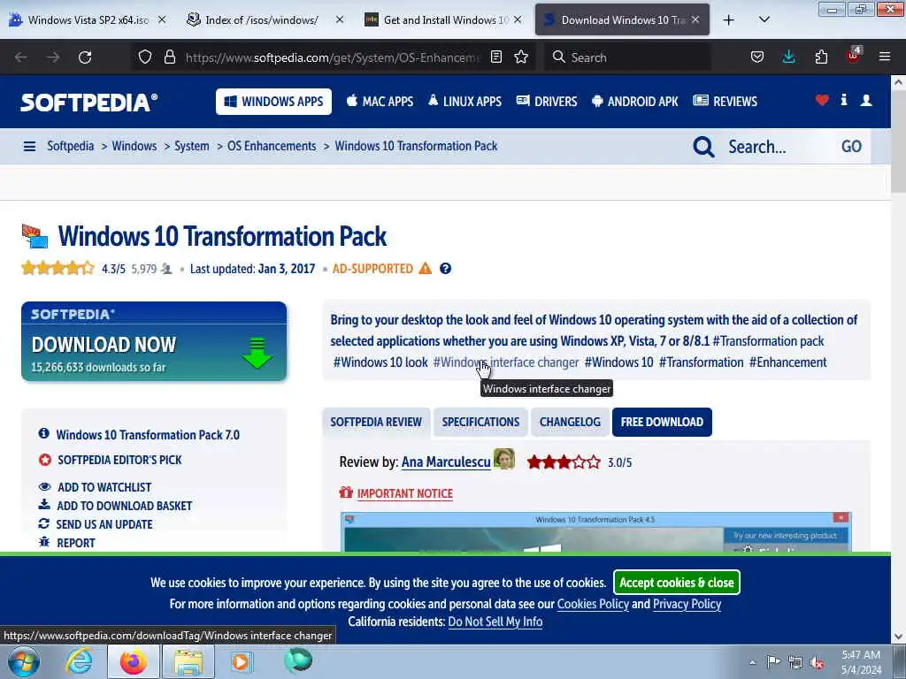Open the FREE DOWNLOAD tab
Image resolution: width=906 pixels, height=679 pixels.
click(x=662, y=422)
